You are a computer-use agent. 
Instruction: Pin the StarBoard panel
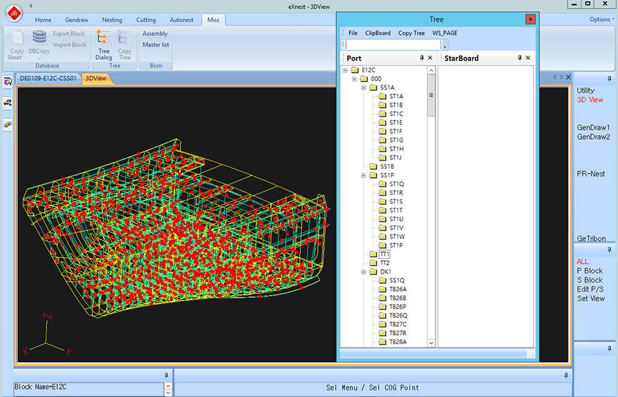coord(519,58)
